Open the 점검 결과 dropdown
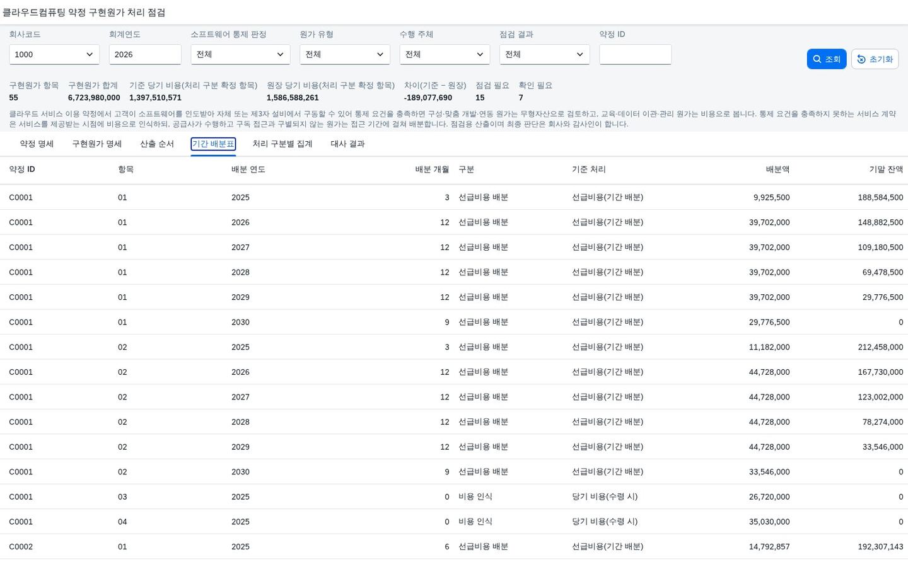This screenshot has height=567, width=908. (x=545, y=54)
